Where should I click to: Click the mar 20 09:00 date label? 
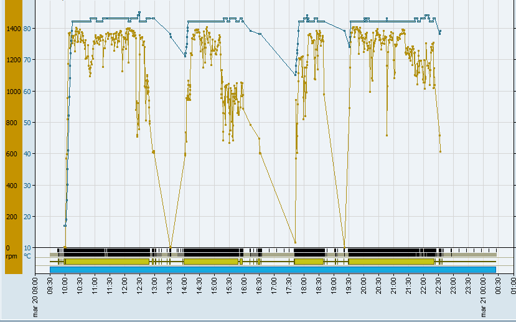pos(35,297)
